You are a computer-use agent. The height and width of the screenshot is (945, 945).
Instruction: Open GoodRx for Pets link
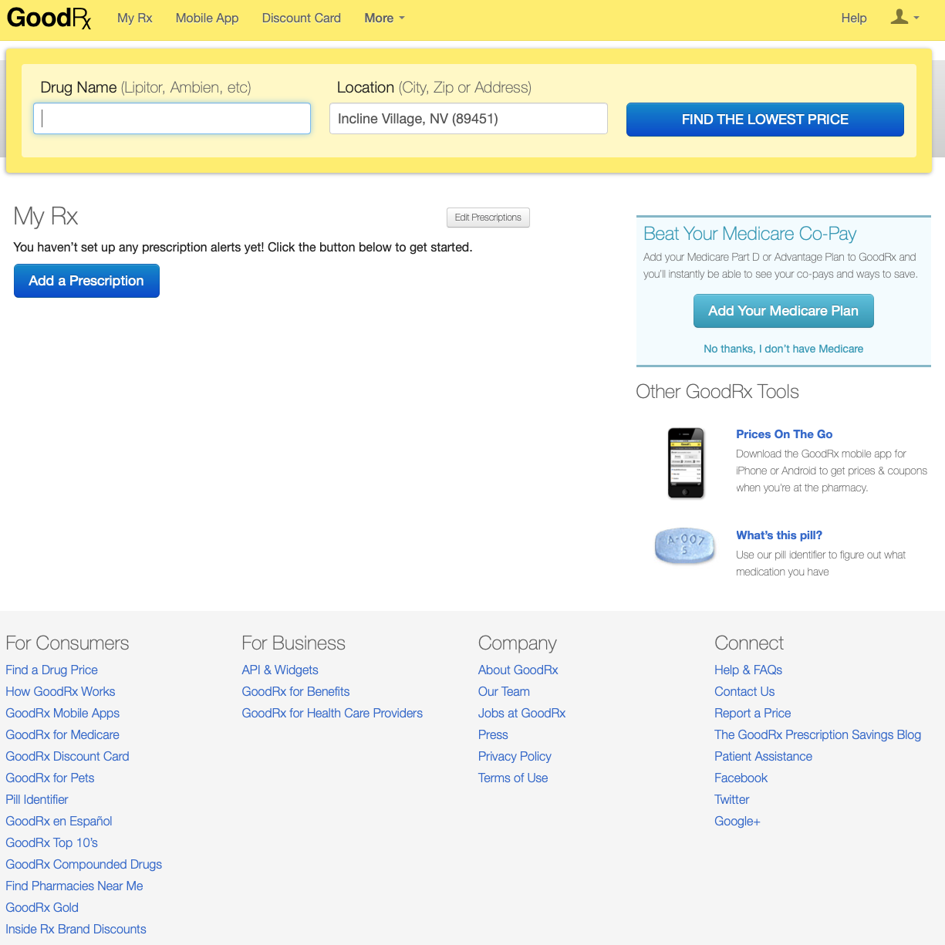tap(50, 778)
